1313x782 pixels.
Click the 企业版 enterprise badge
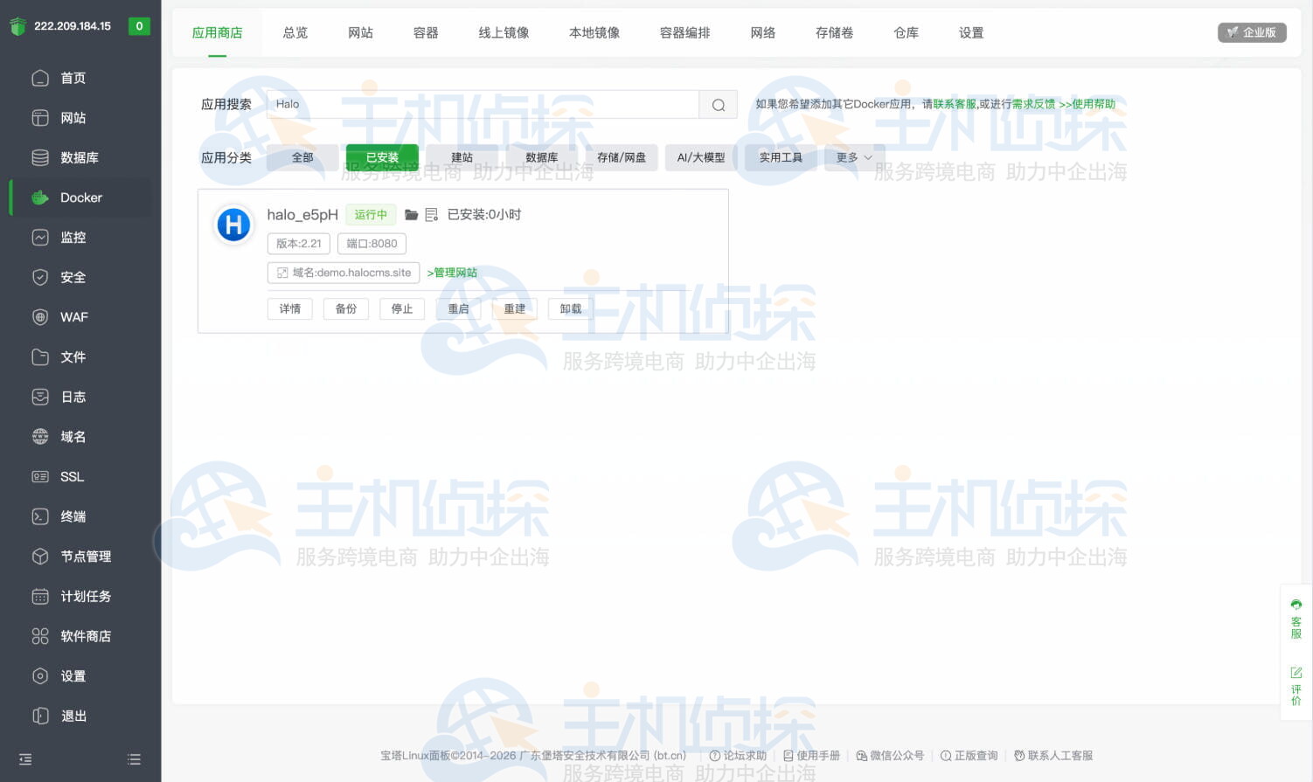(1252, 32)
